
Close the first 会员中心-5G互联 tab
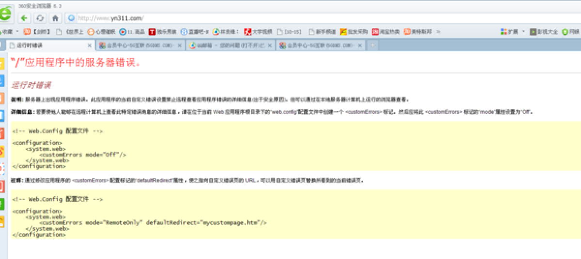180,45
